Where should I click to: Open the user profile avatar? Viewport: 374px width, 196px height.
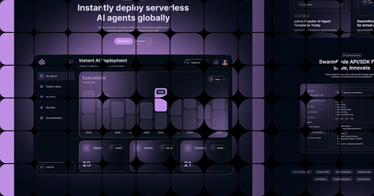[225, 62]
